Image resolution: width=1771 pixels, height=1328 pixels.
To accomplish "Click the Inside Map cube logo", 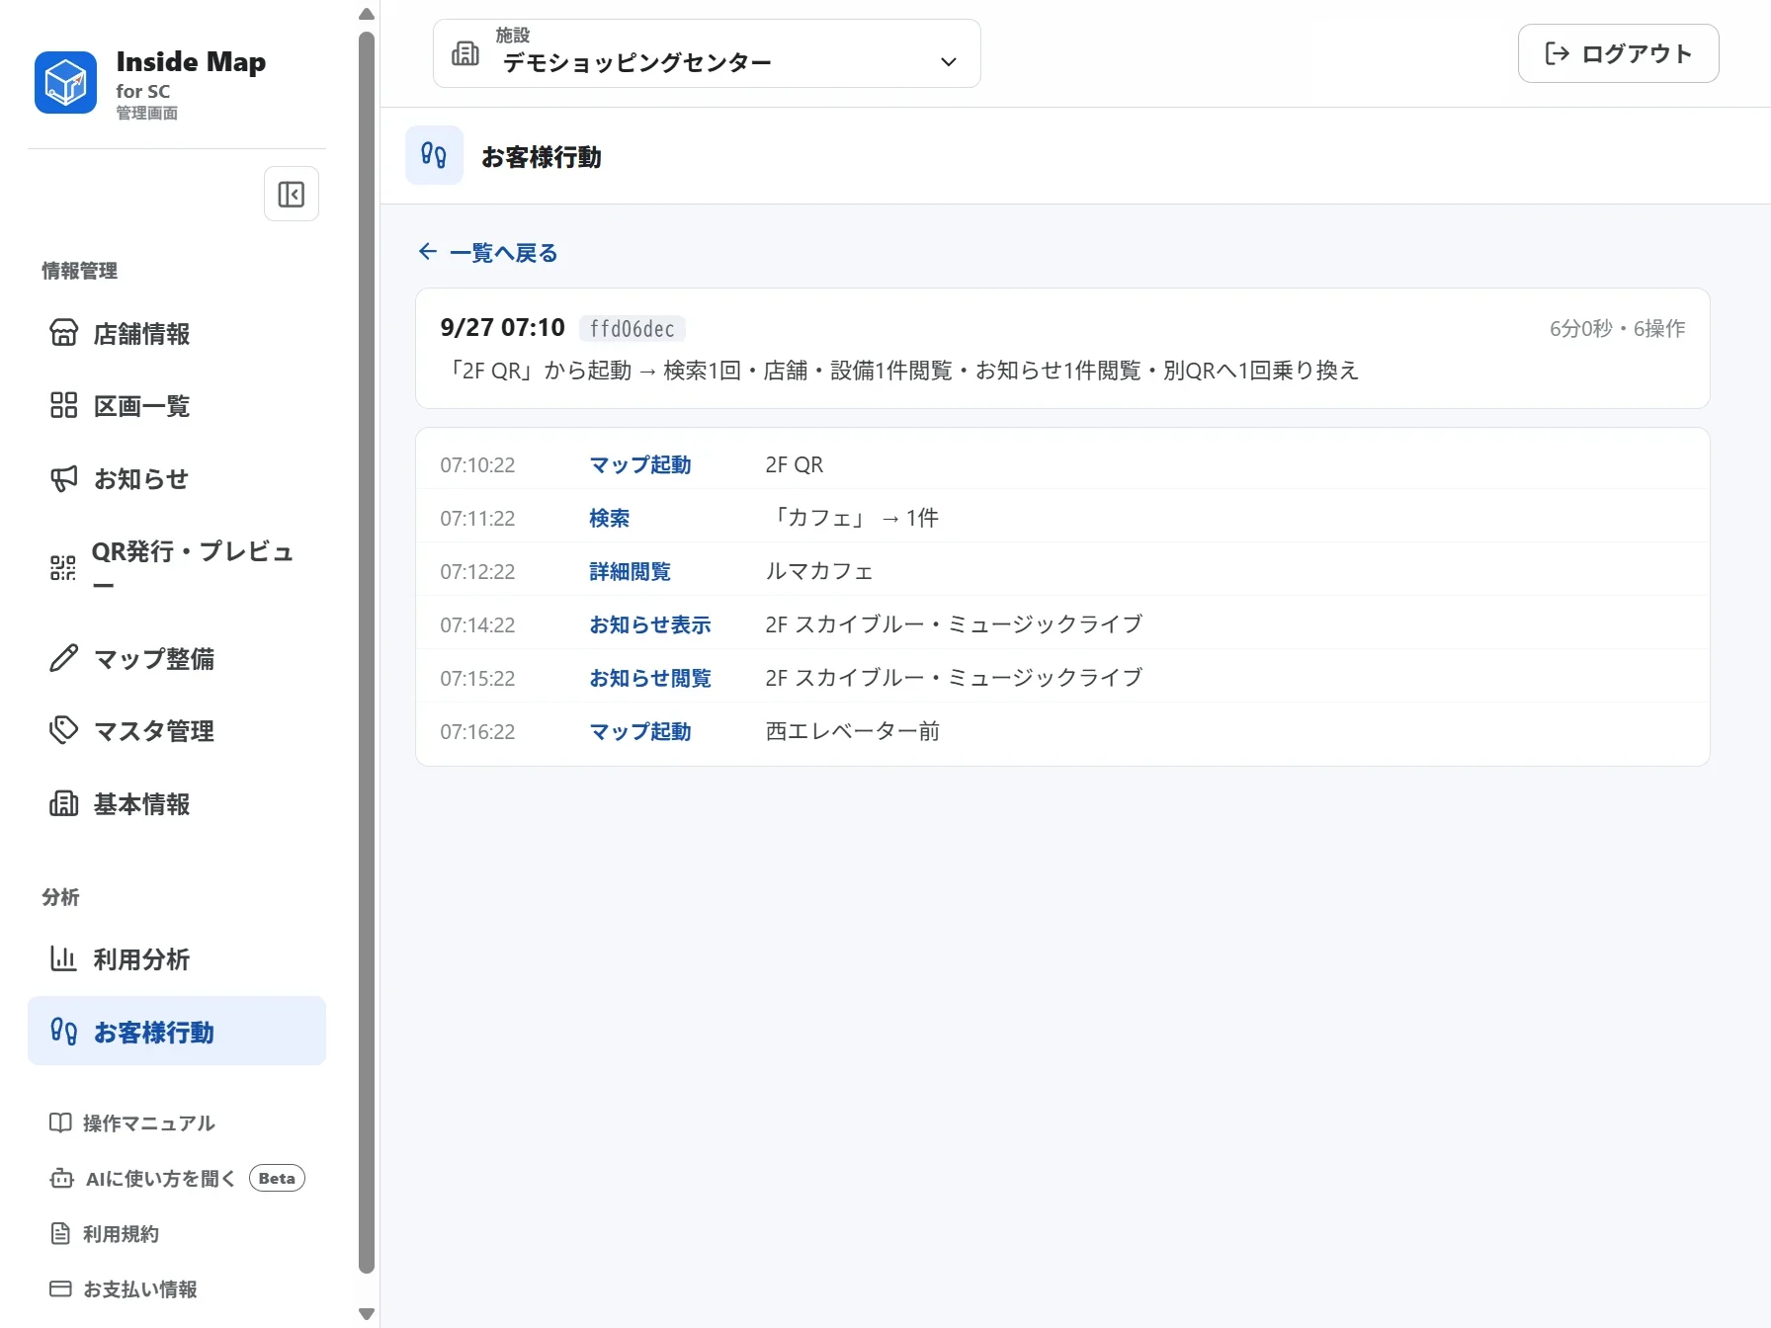I will click(x=65, y=82).
